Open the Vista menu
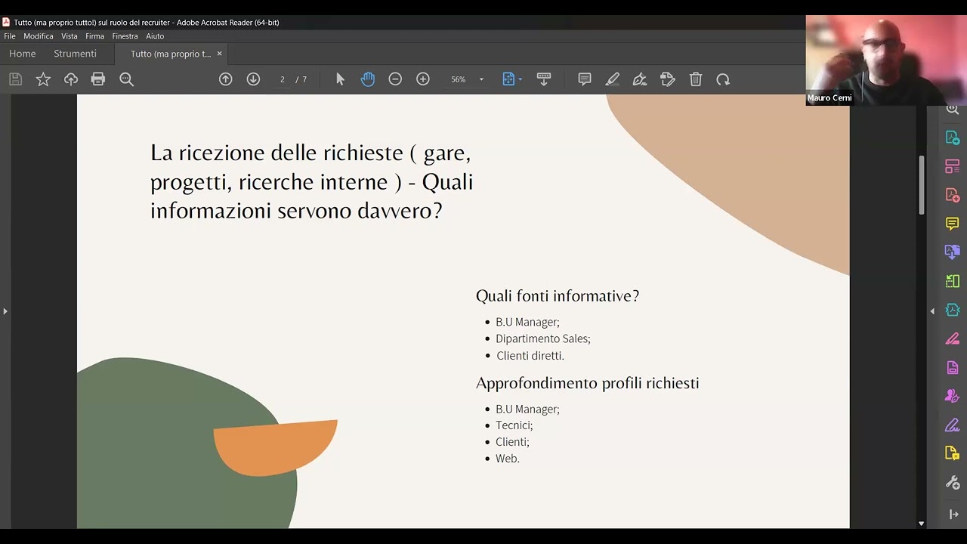967x544 pixels. click(70, 36)
